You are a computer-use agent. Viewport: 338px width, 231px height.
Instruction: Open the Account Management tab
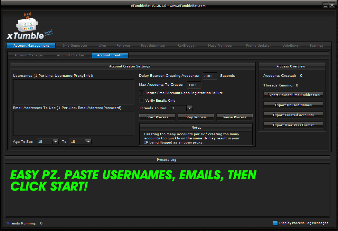click(31, 46)
